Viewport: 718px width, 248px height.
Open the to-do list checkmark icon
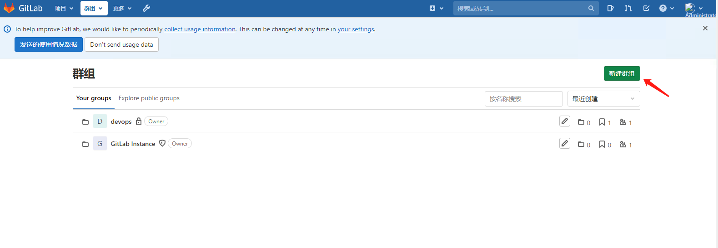(646, 8)
